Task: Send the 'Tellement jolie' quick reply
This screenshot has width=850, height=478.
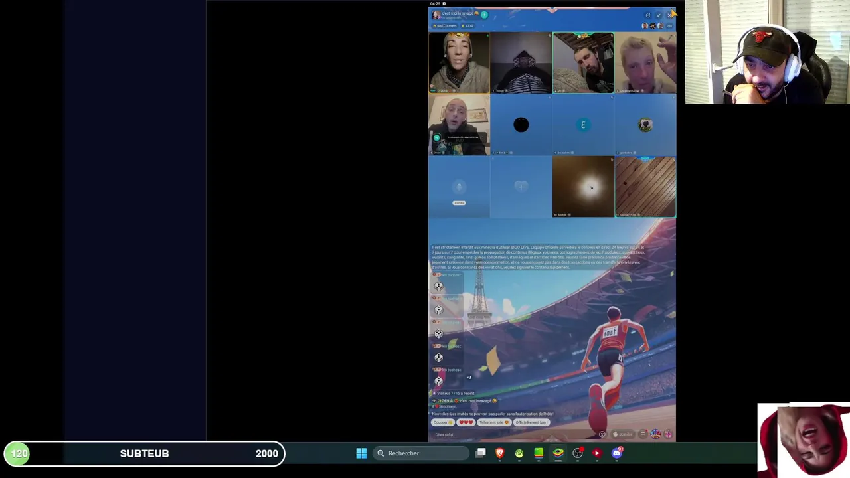Action: [x=494, y=422]
